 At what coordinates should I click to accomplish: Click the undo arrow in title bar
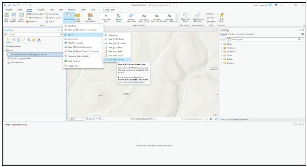[18, 5]
